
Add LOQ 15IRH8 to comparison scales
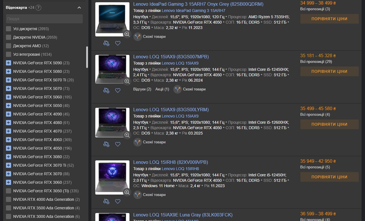[x=106, y=201]
